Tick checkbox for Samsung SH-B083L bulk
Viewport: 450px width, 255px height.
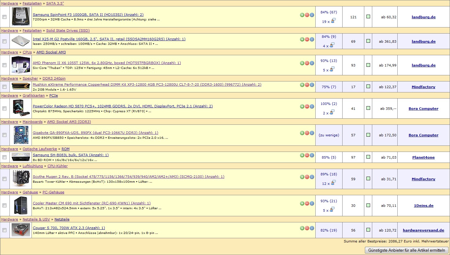(4, 157)
